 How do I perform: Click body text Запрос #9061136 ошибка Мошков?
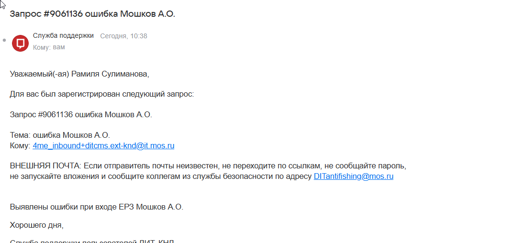click(x=81, y=115)
